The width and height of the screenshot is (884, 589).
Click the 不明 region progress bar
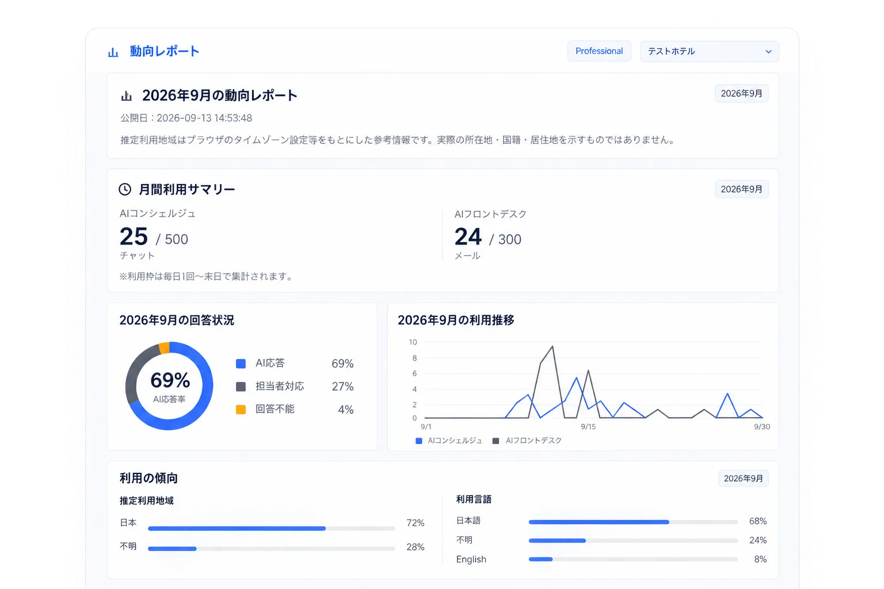click(272, 549)
